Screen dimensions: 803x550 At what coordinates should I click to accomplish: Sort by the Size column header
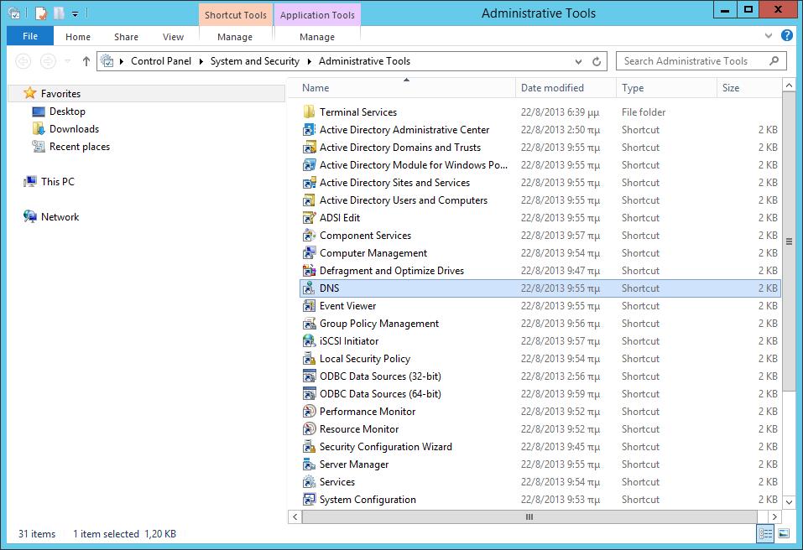[749, 88]
